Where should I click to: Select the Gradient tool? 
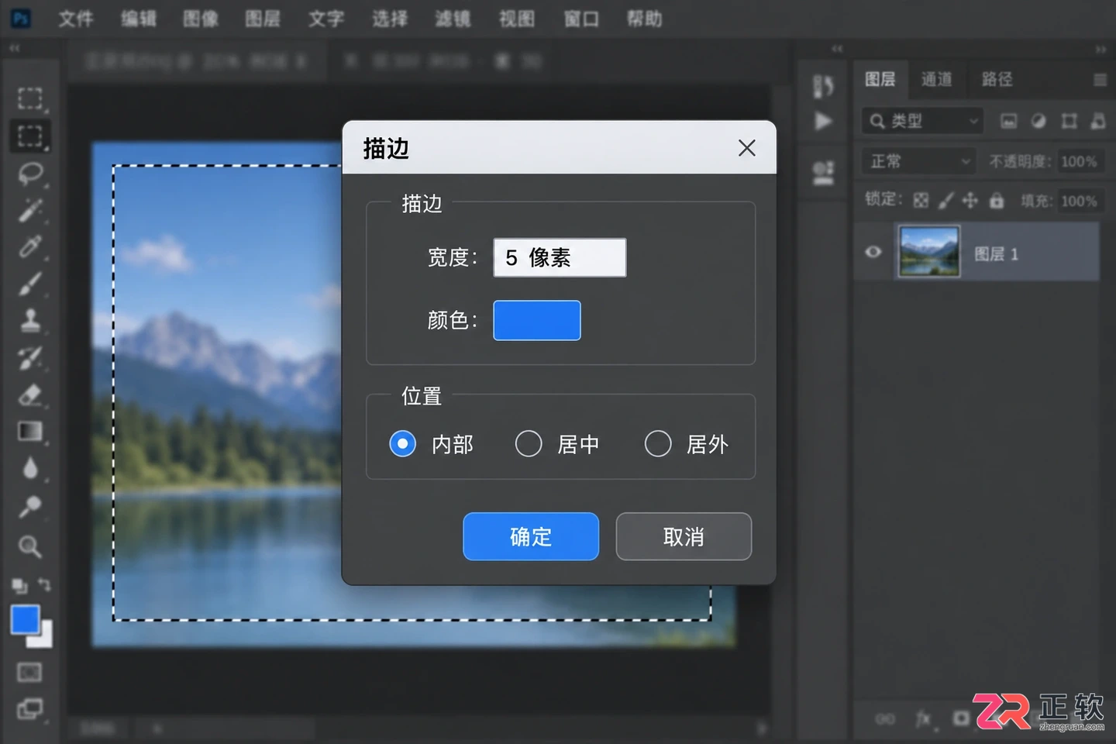30,432
